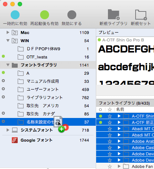Click the A-OTF Shin Go Pro B preview label

point(123,40)
